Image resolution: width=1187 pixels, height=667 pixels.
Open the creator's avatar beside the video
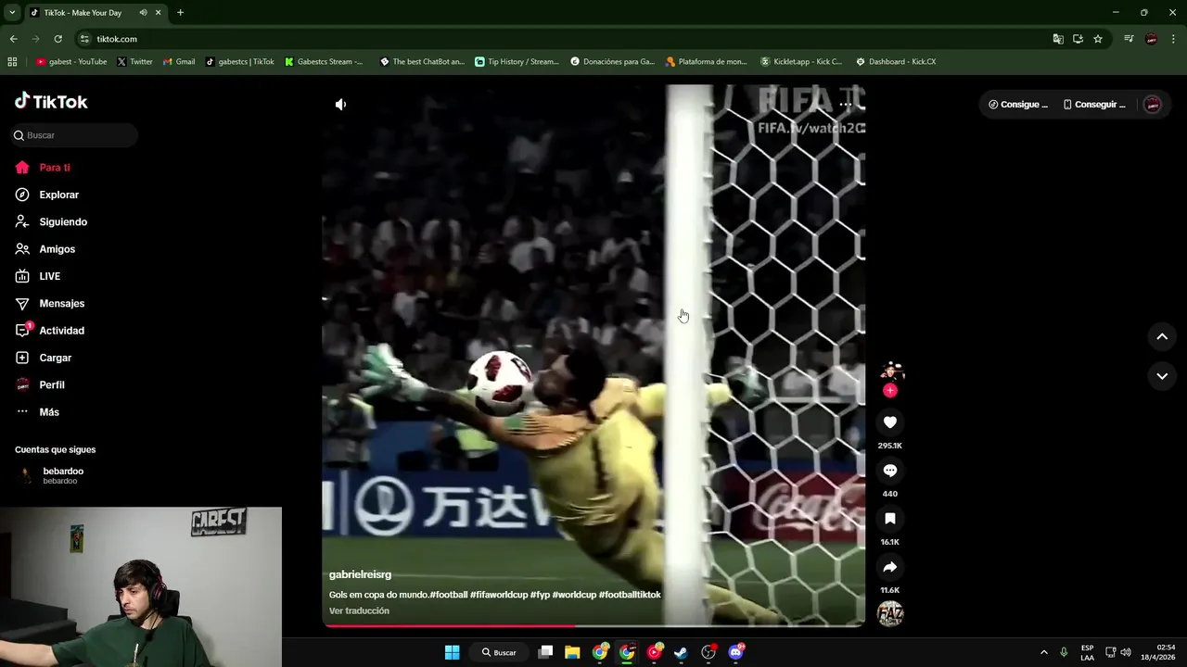891,371
